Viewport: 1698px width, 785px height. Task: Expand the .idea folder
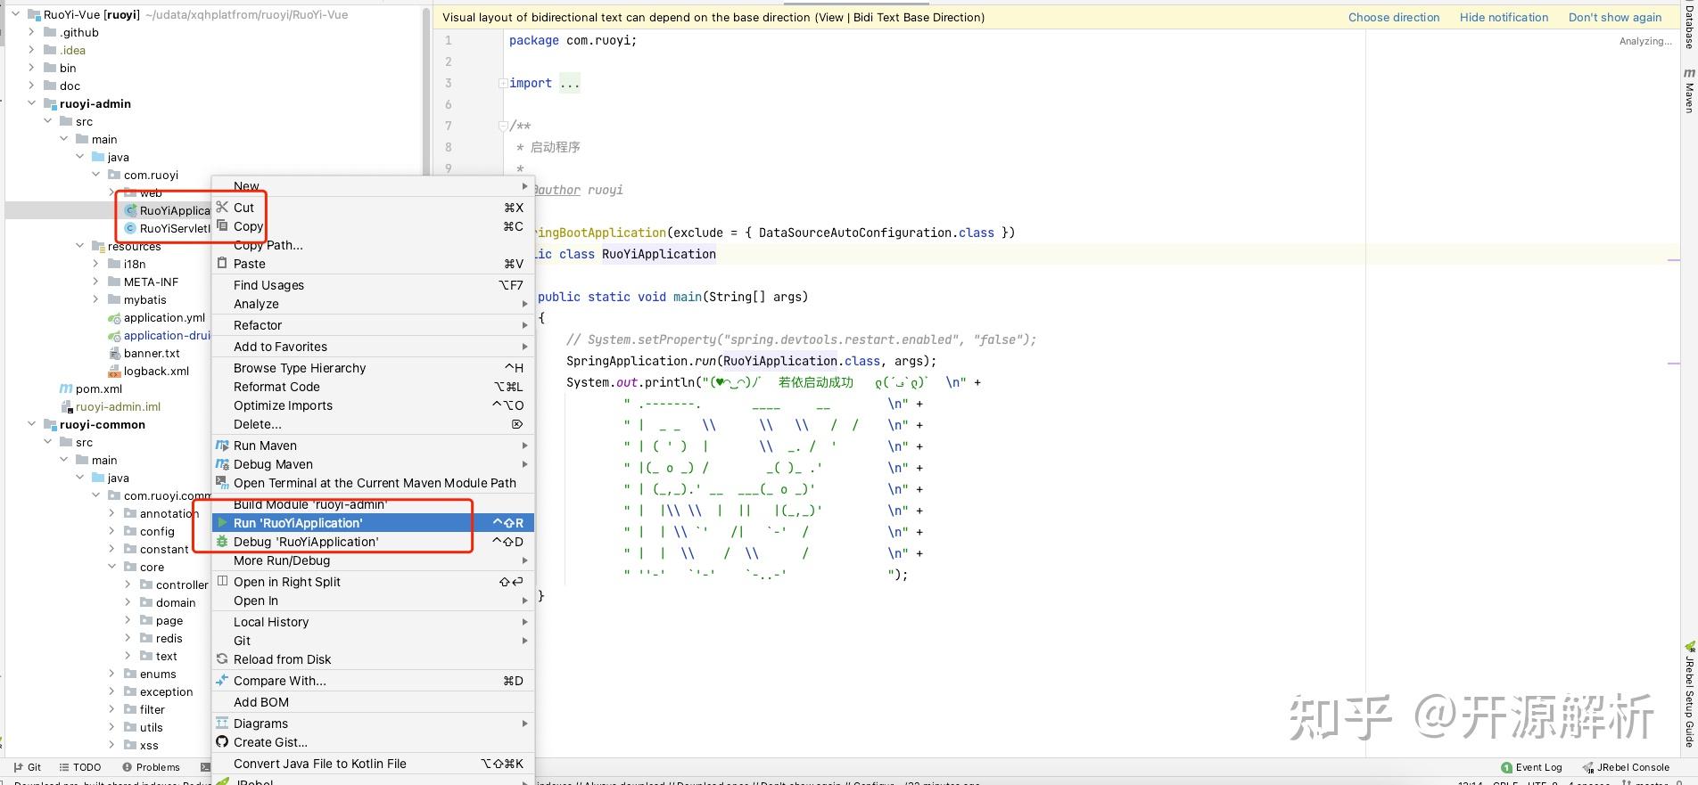(x=31, y=50)
